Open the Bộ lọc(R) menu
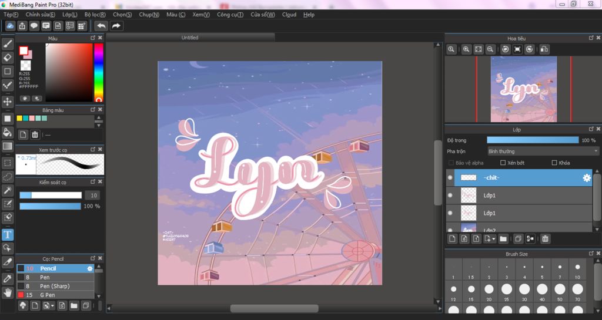602x320 pixels. pyautogui.click(x=95, y=15)
